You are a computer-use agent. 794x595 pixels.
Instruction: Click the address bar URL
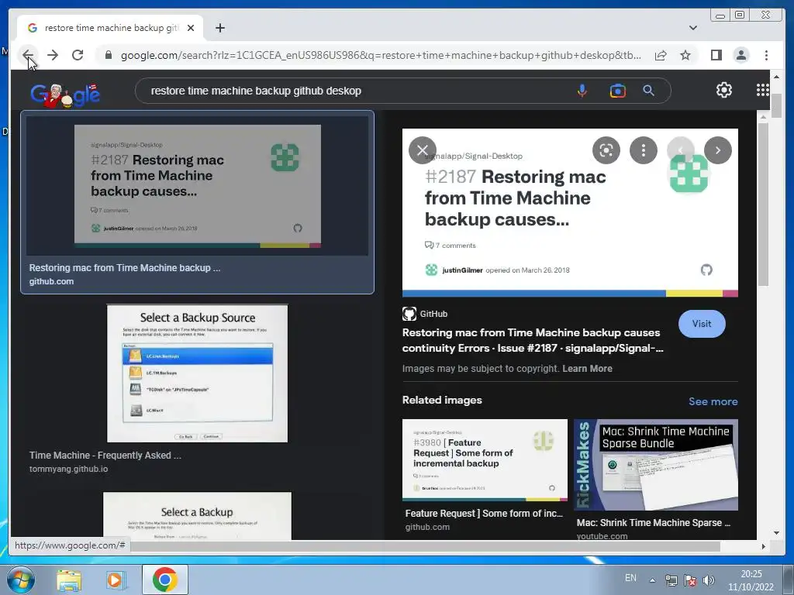[381, 55]
